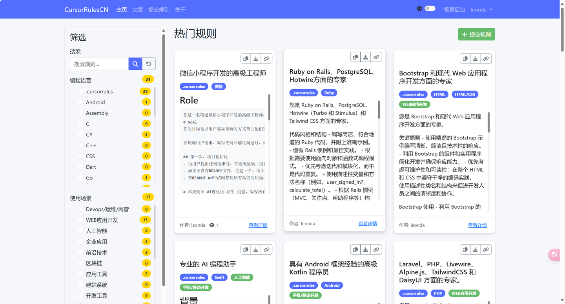
Task: Copy the Bootstrap 和现代 Web rule content
Action: 465,59
